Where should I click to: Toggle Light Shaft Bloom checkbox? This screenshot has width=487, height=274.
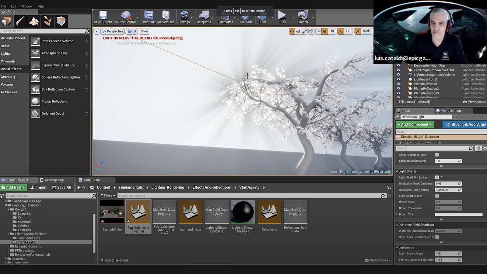437,196
